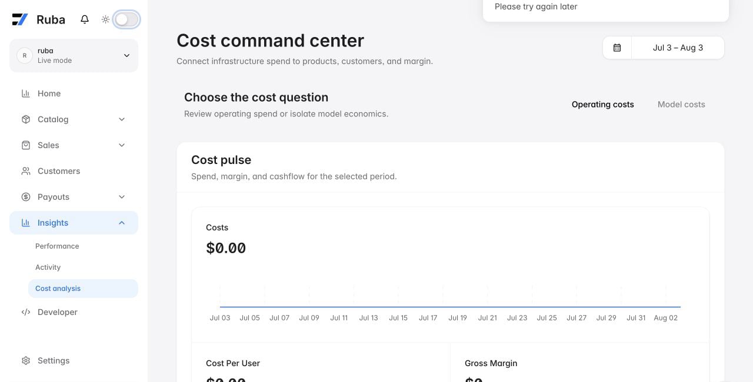The image size is (753, 382).
Task: Click the Please try again later notification
Action: point(536,6)
